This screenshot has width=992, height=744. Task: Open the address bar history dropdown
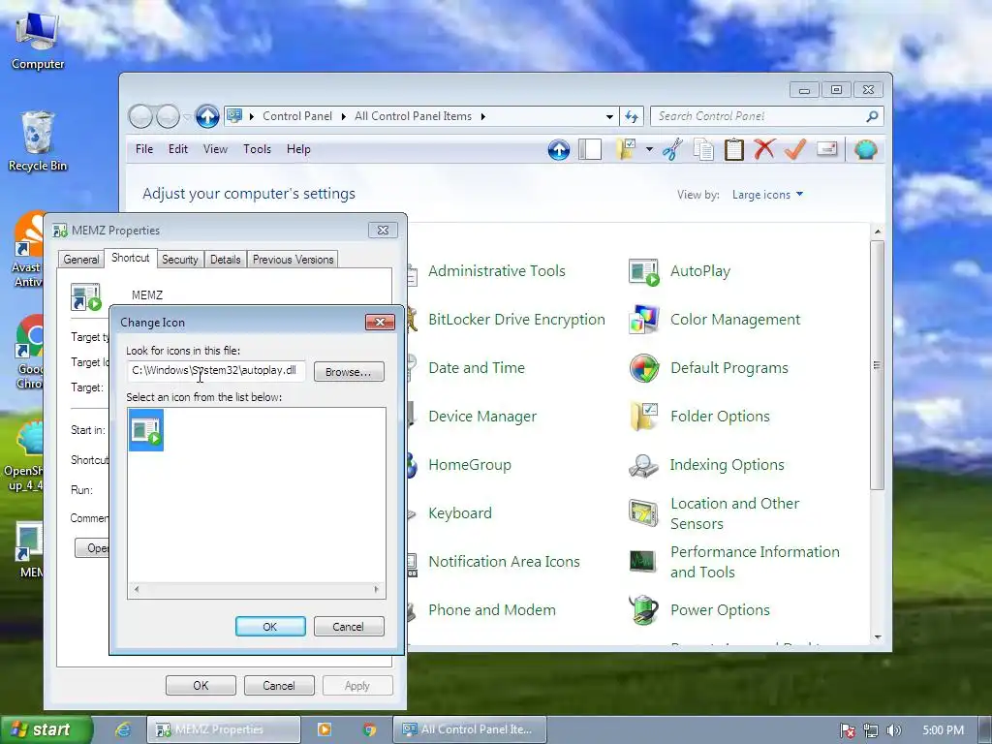tap(609, 116)
